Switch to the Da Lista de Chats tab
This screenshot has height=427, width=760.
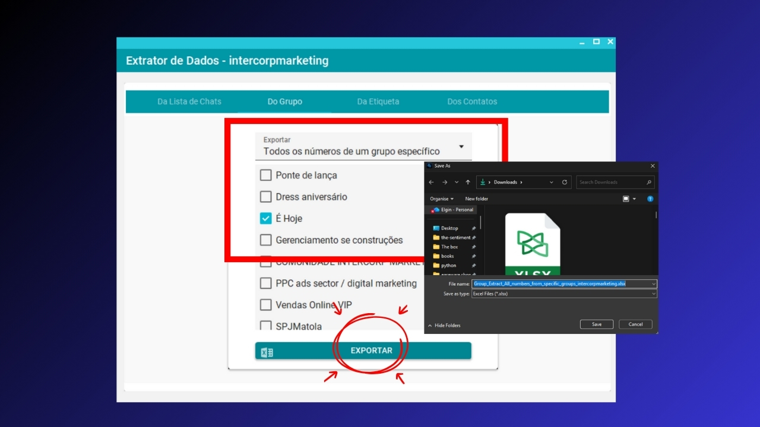189,101
